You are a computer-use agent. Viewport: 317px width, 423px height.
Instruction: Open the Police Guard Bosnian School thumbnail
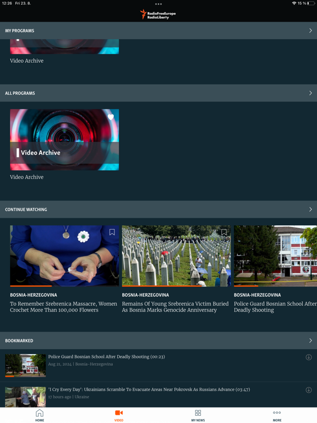(25, 366)
